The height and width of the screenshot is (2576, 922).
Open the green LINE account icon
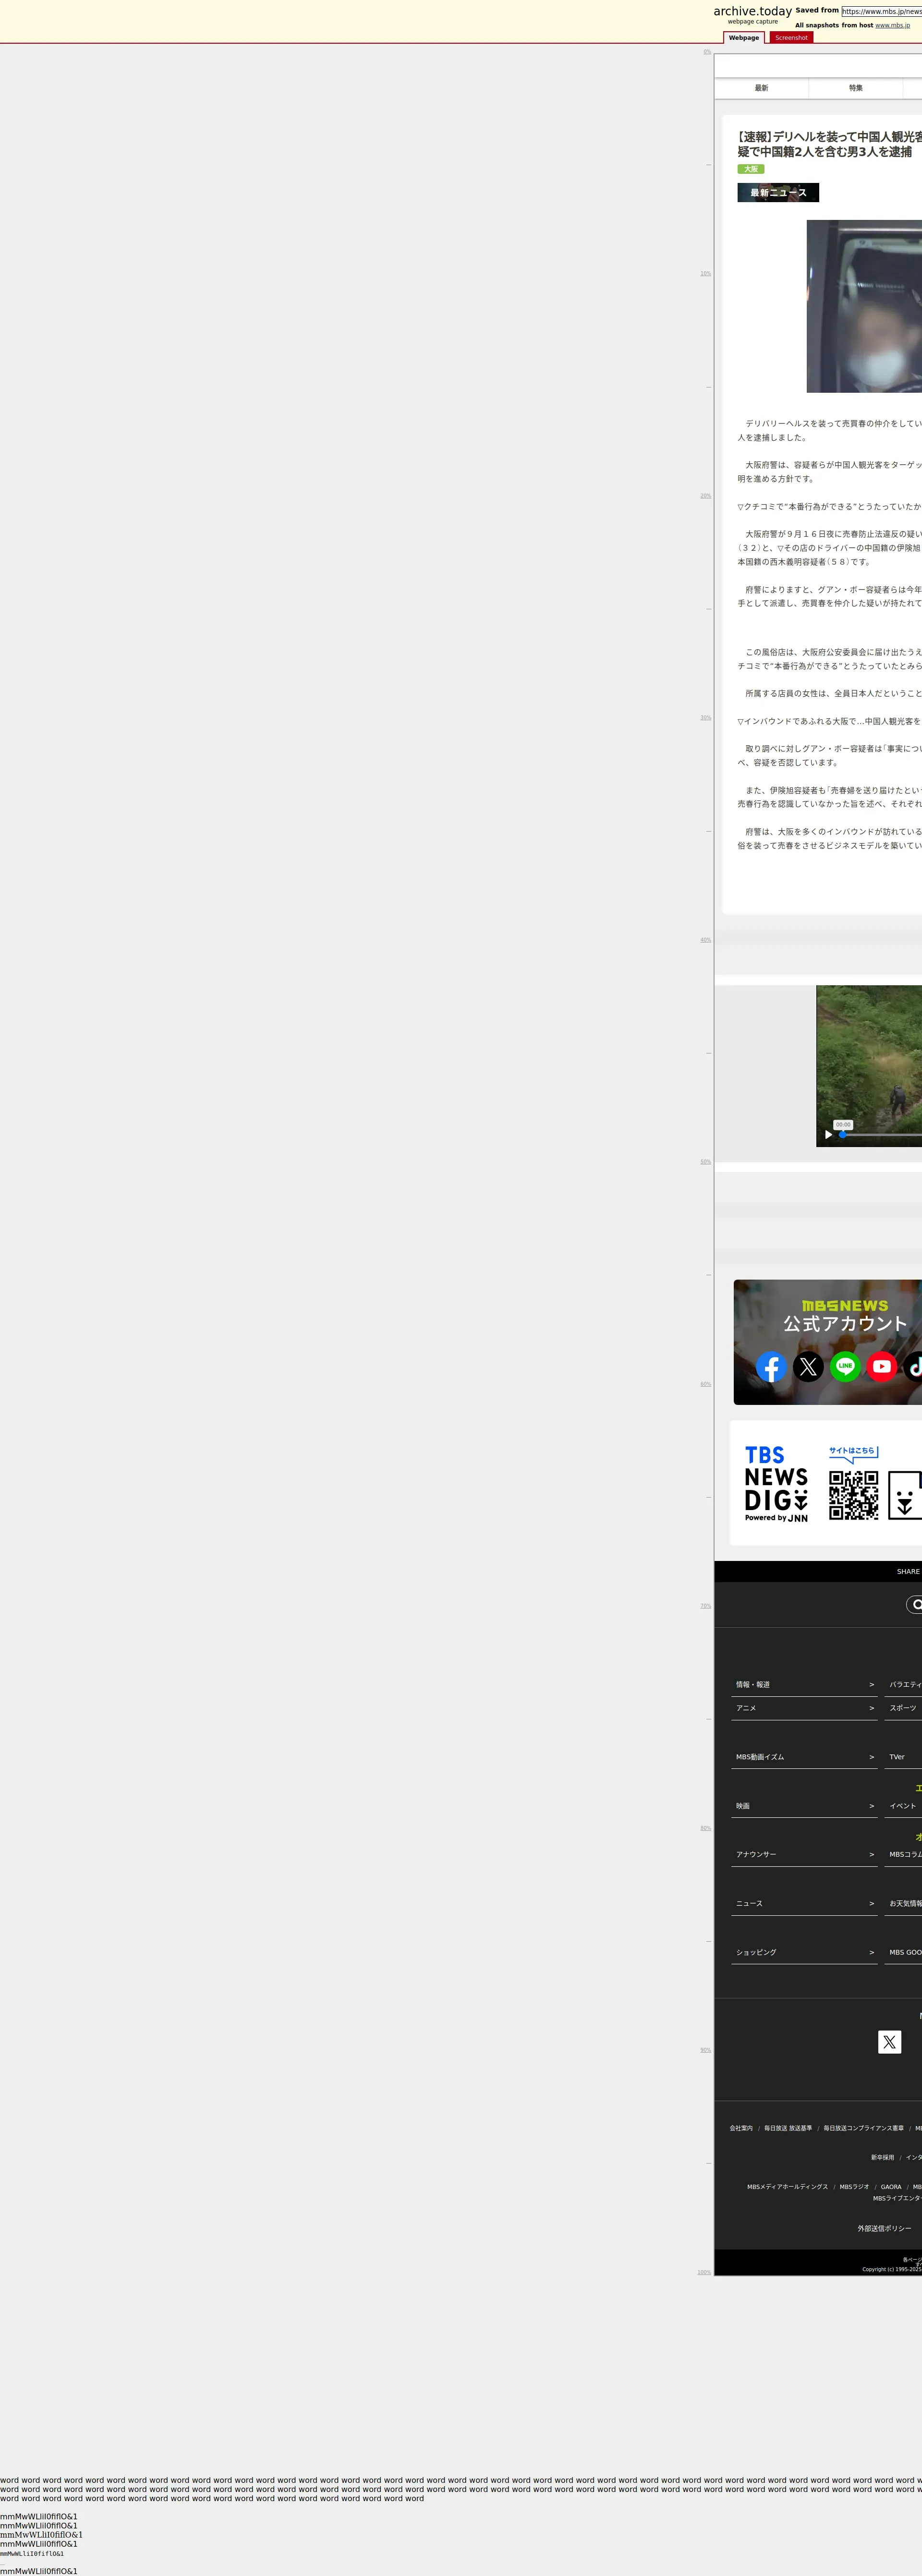(845, 1366)
